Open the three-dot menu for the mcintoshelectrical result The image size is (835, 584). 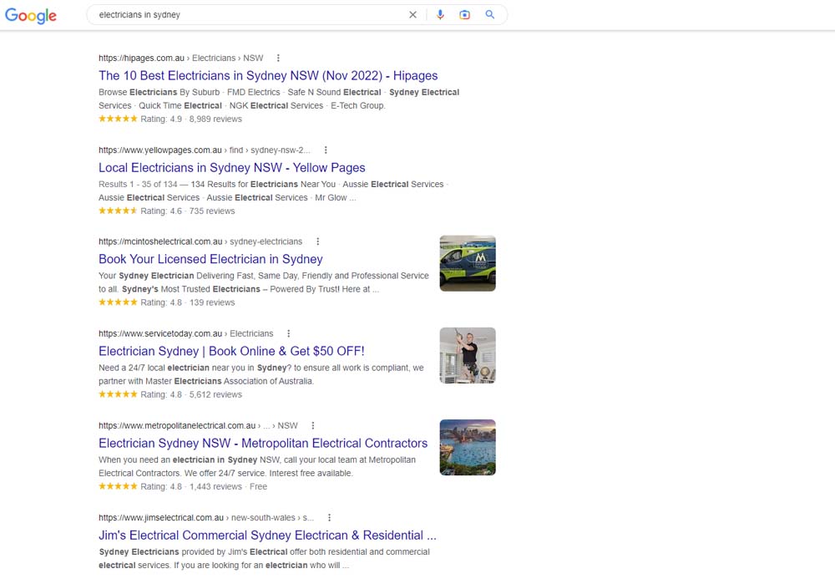coord(318,241)
